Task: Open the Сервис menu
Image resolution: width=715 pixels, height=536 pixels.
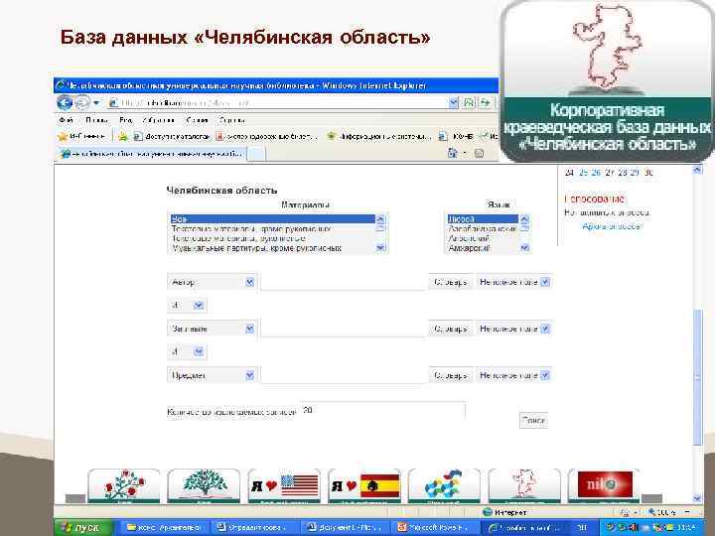Action: click(197, 120)
